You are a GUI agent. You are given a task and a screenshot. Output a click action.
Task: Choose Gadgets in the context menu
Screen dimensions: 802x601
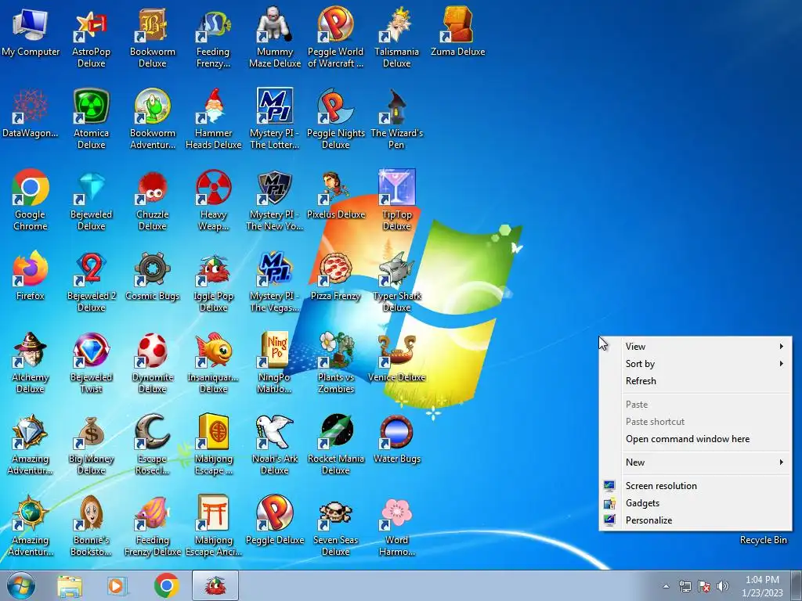(695, 503)
